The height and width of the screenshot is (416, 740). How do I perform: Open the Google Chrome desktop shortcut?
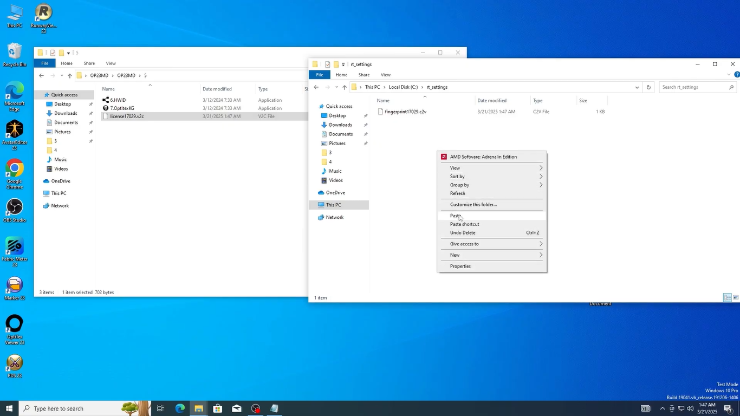[x=14, y=169]
